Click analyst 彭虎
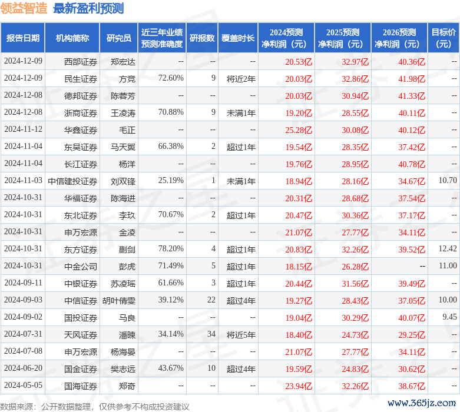This screenshot has width=460, height=412. [x=127, y=266]
